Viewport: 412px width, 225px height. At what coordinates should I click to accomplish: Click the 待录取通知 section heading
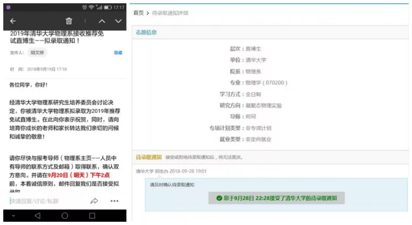pyautogui.click(x=148, y=157)
